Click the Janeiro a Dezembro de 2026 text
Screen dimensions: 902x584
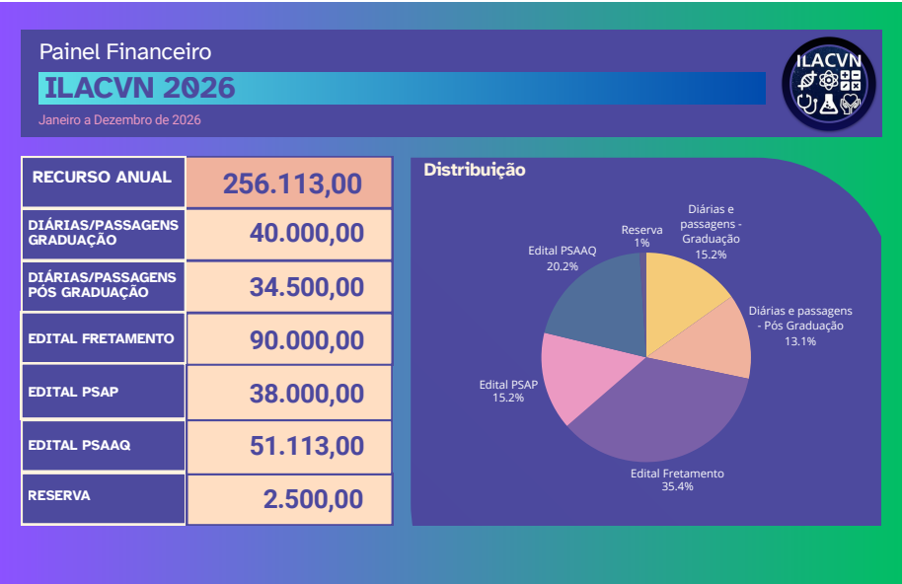tap(119, 120)
